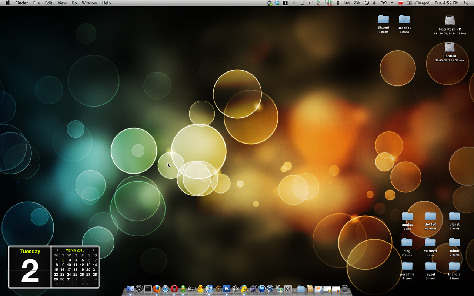The height and width of the screenshot is (296, 474).
Task: Open Cyberduck yellow duck icon
Action: click(200, 289)
